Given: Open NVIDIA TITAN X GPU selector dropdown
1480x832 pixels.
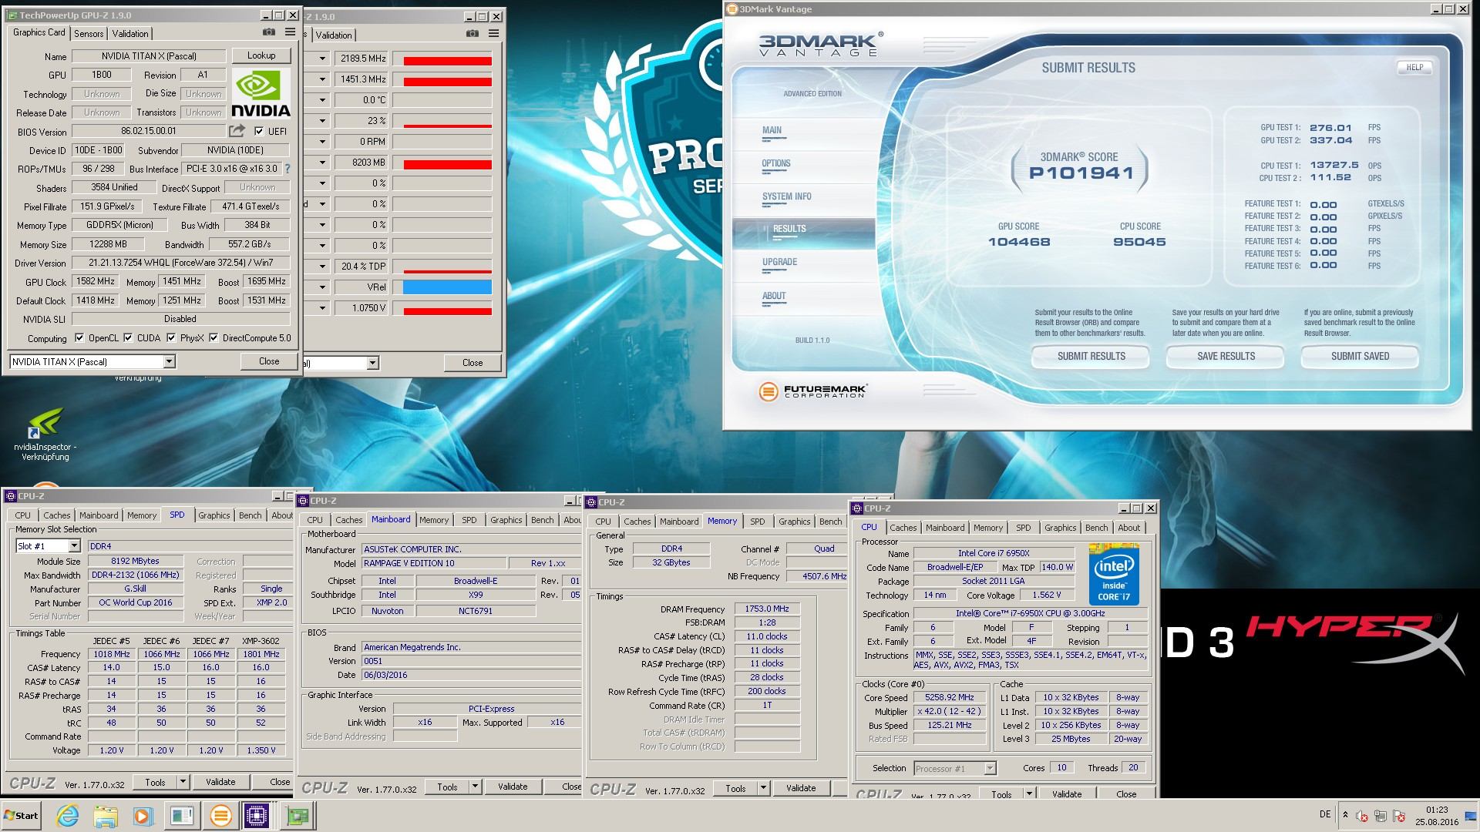Looking at the screenshot, I should 170,361.
